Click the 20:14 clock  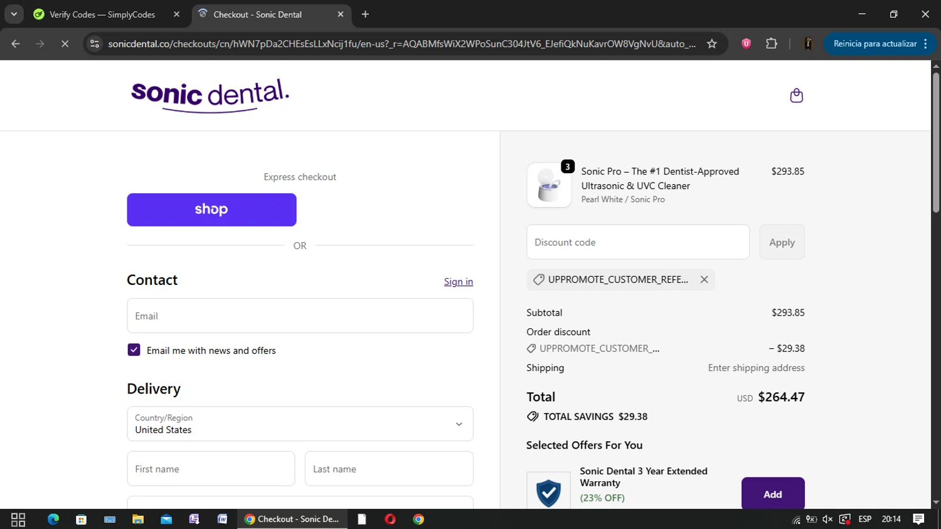point(891,519)
